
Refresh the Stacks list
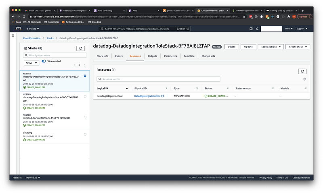[80, 48]
